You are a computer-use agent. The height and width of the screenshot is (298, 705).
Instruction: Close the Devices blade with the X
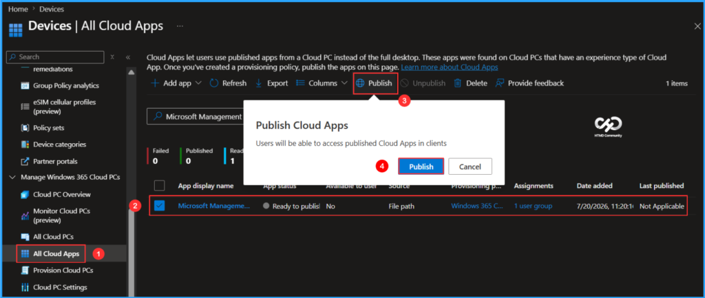pyautogui.click(x=697, y=27)
